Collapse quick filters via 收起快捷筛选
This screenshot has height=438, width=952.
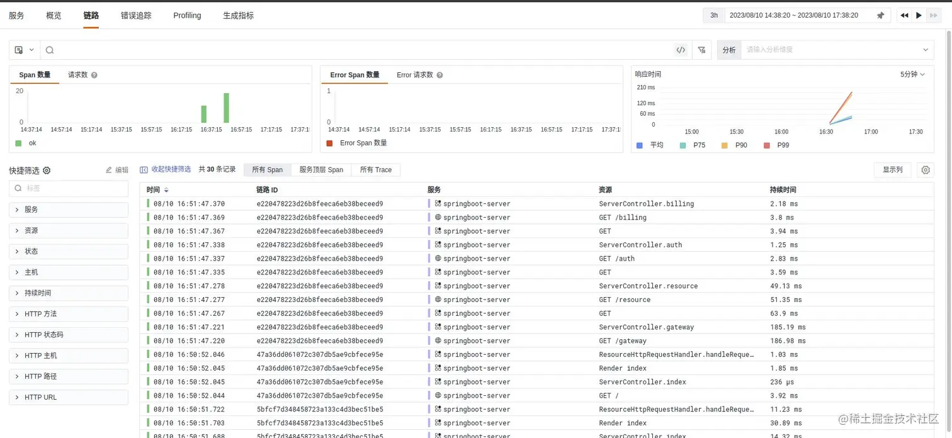165,169
